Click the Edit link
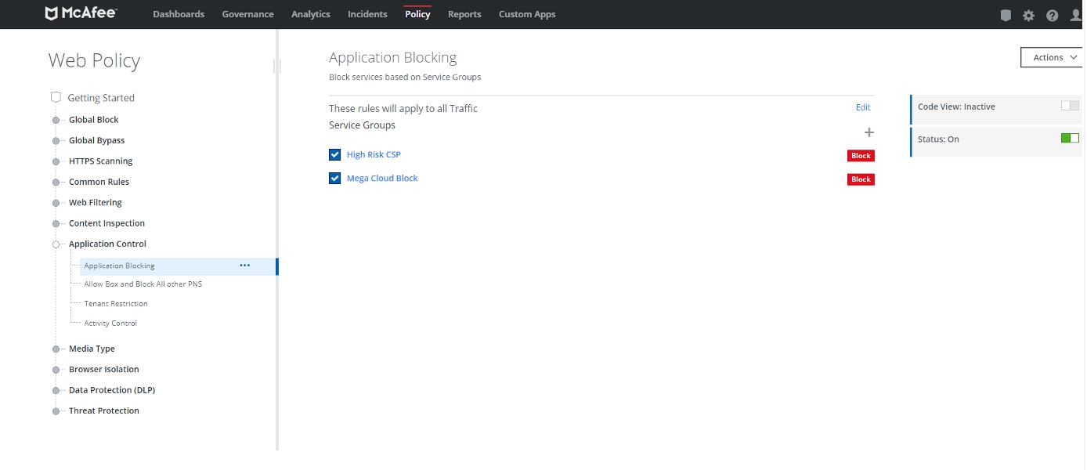 (863, 107)
